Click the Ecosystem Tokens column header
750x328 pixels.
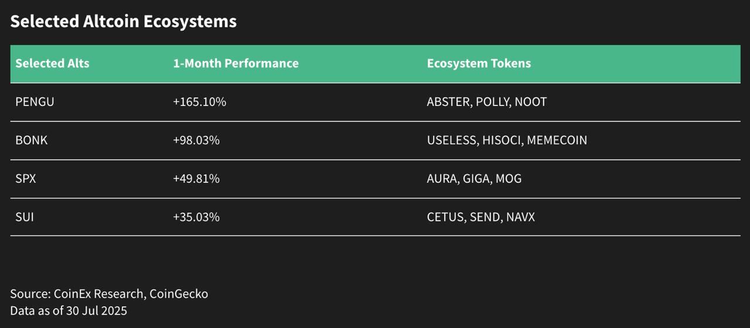pyautogui.click(x=479, y=63)
